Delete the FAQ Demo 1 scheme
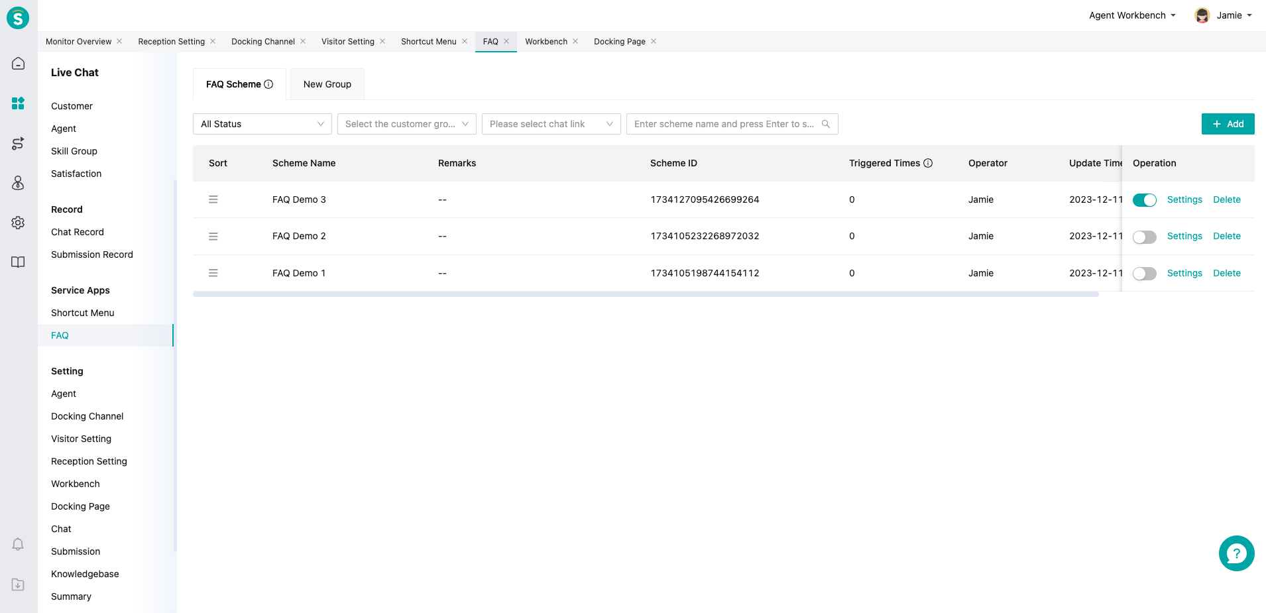The image size is (1266, 613). (1227, 273)
